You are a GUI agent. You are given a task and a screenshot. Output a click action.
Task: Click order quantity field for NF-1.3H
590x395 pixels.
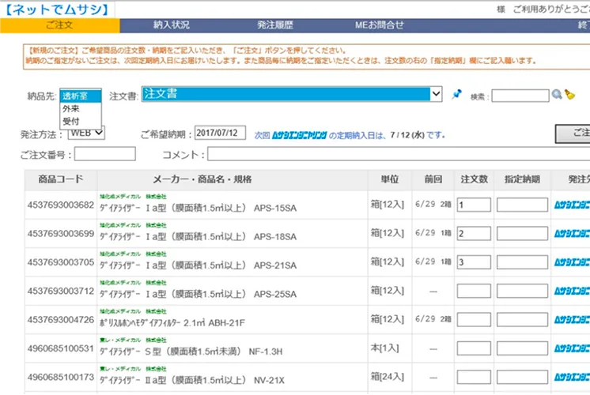(474, 348)
